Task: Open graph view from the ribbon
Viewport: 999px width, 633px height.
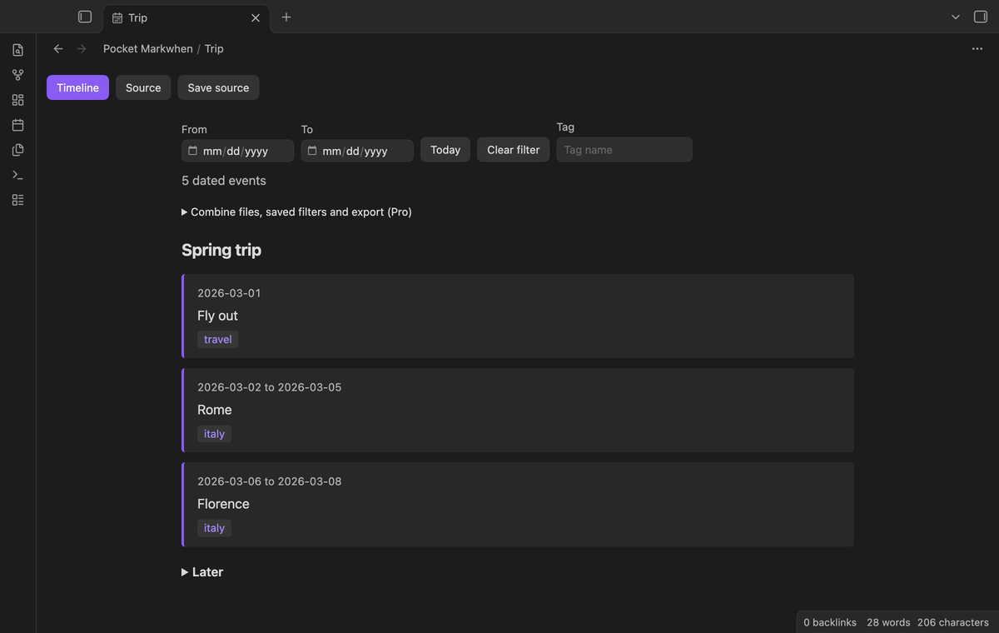Action: [x=17, y=75]
